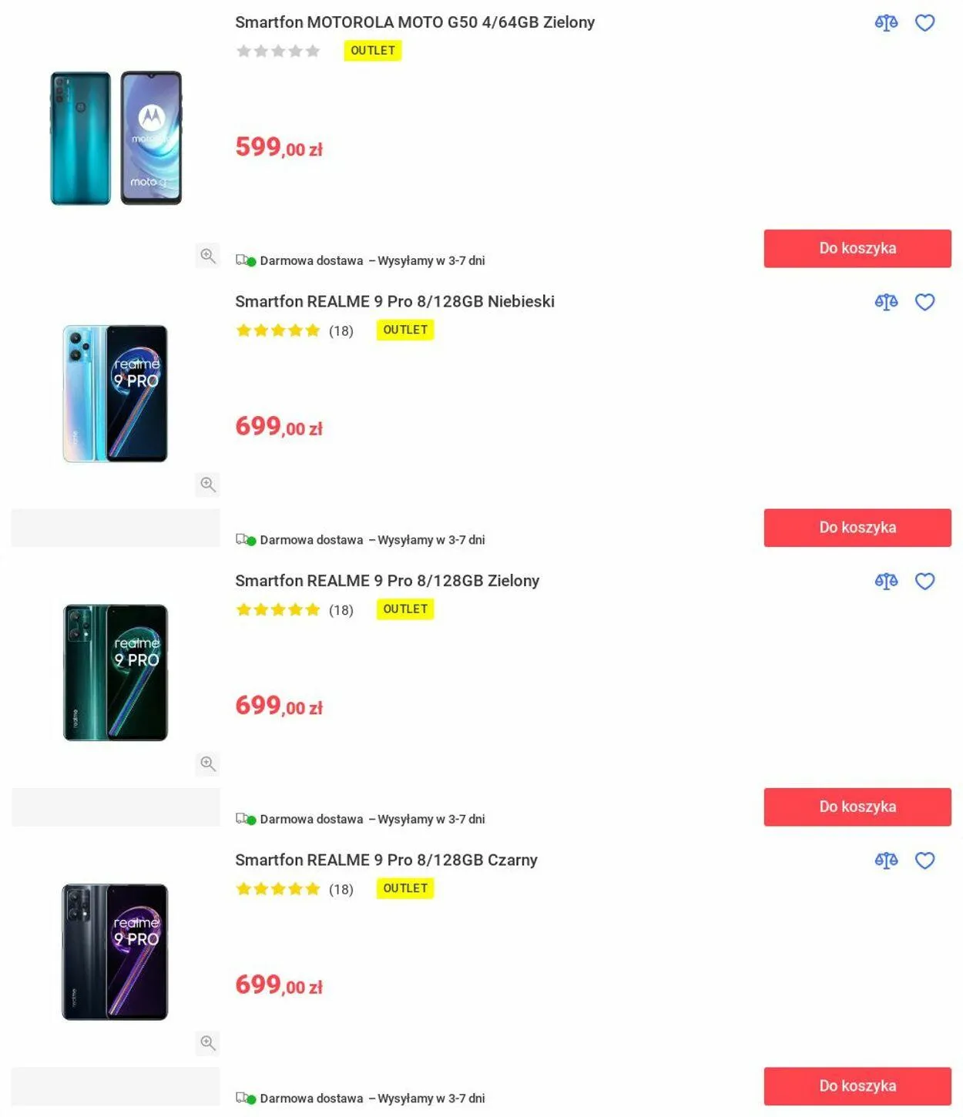View the green Realme 9 Pro thumbnail
The height and width of the screenshot is (1117, 963).
click(x=116, y=673)
